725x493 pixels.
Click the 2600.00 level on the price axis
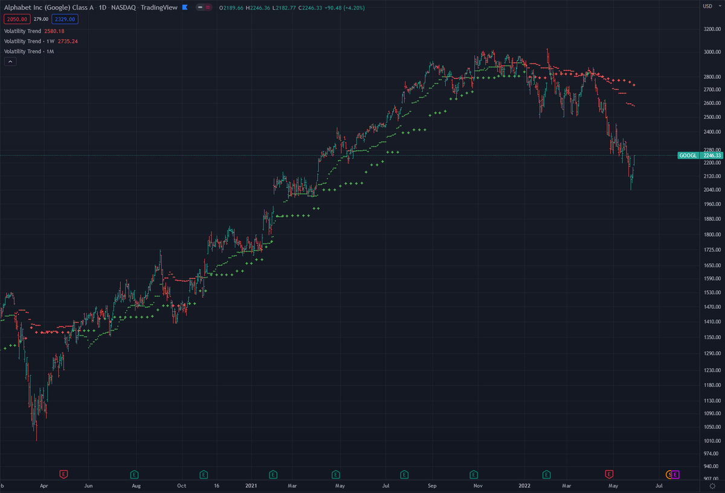pos(712,103)
